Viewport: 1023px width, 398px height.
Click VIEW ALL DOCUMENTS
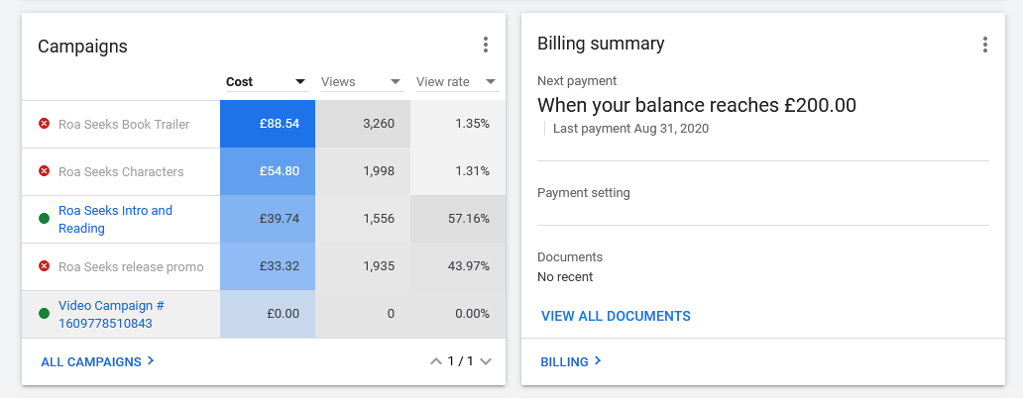pos(616,316)
